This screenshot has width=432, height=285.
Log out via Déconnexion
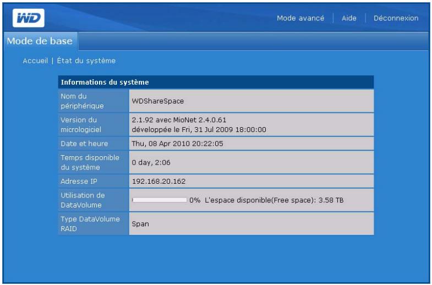point(396,18)
